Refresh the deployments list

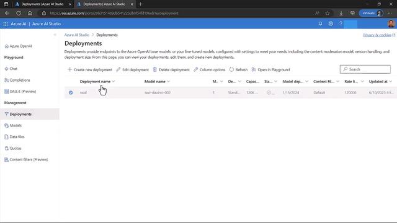pos(238,69)
